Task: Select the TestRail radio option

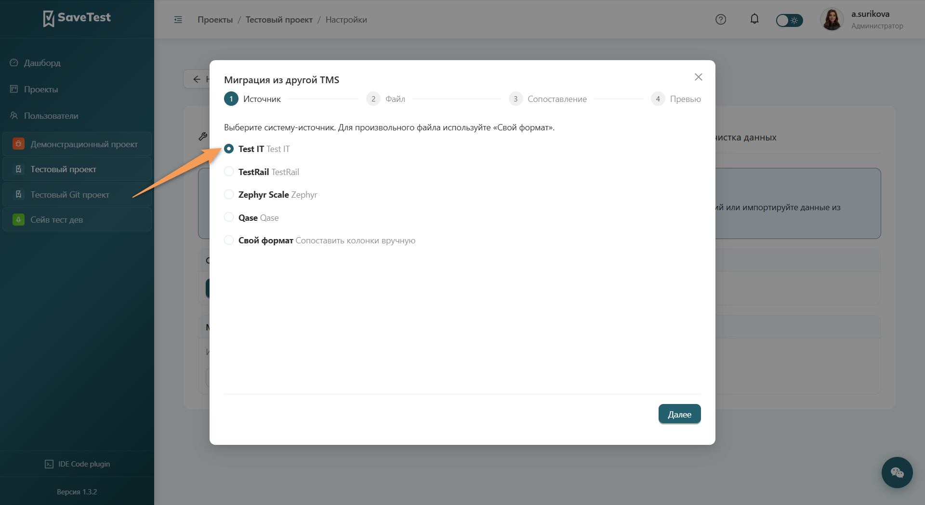Action: 229,172
